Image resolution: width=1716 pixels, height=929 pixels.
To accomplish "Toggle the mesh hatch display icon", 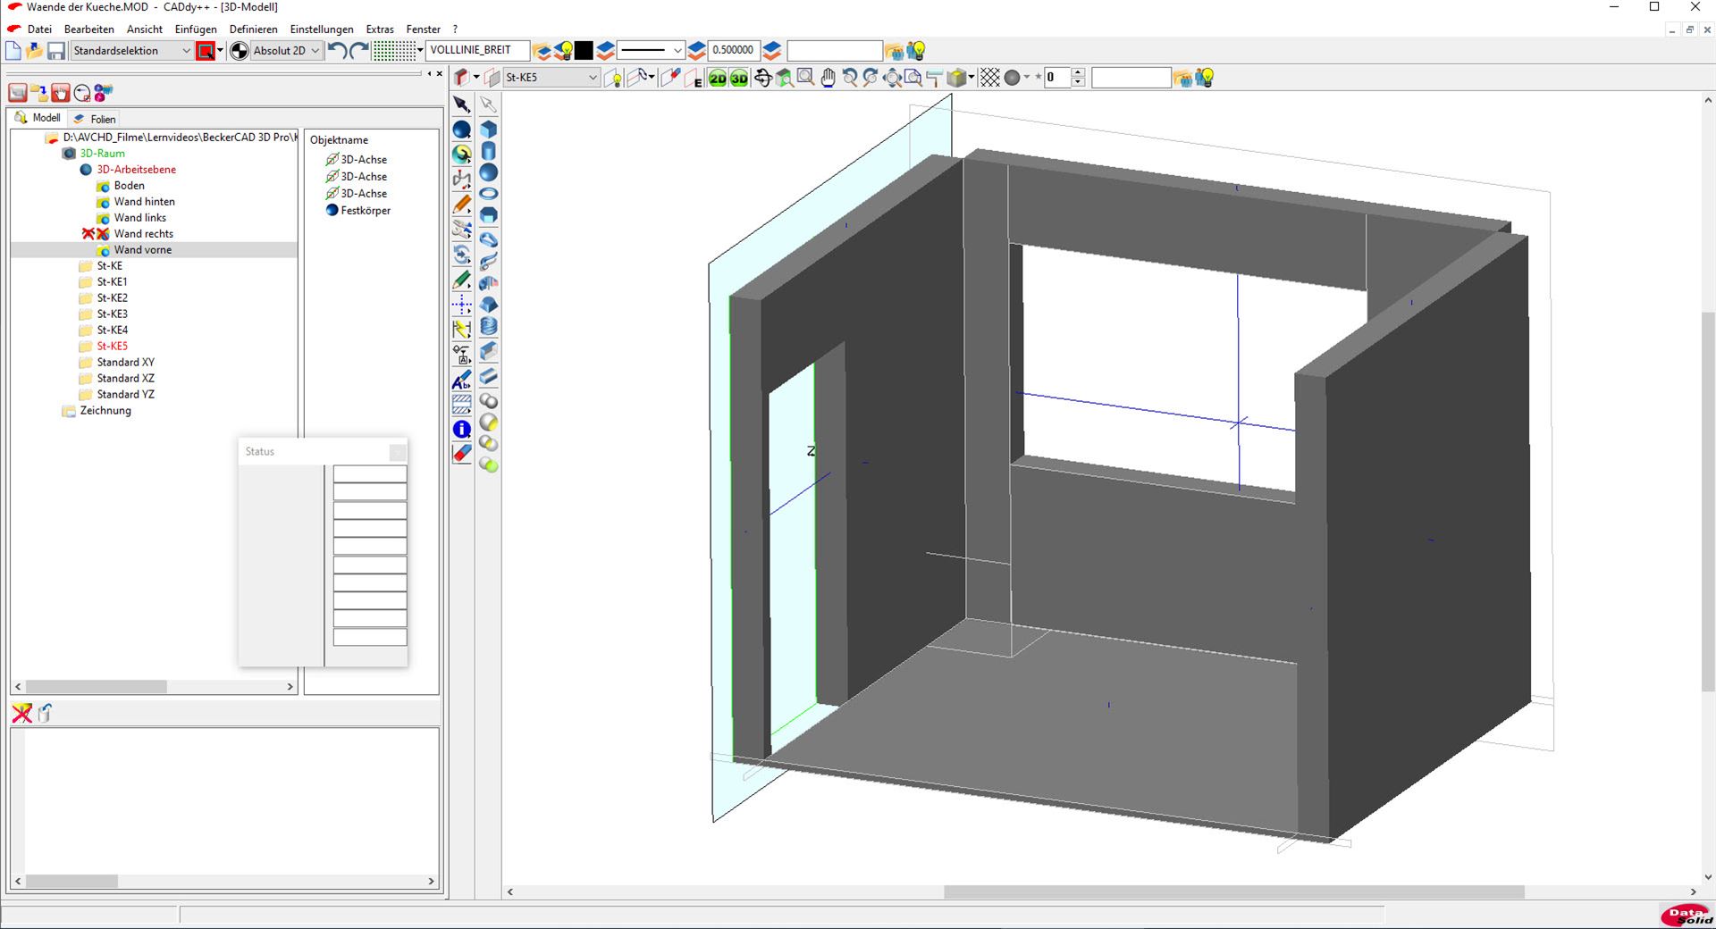I will click(989, 79).
